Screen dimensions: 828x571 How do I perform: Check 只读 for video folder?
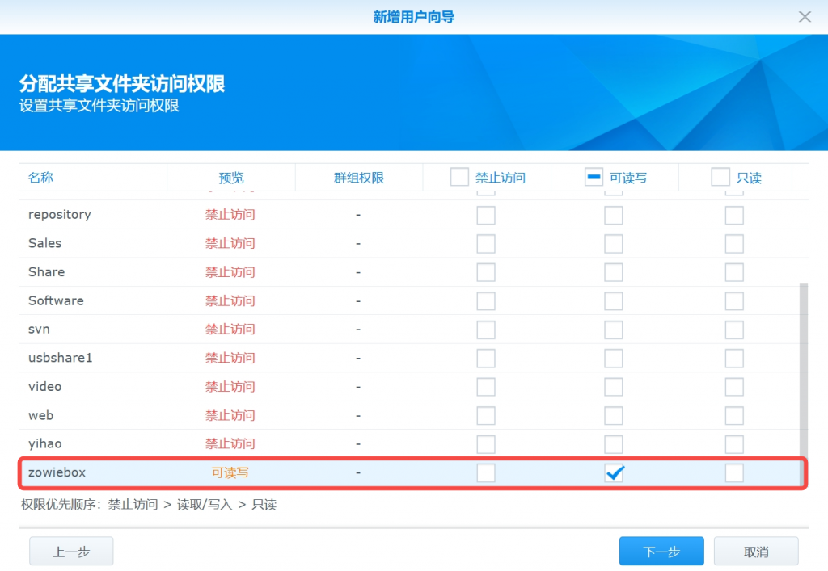click(734, 387)
